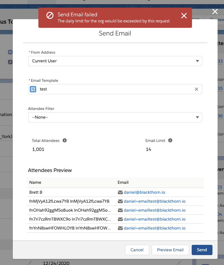
Task: Click envelope icon in fn7ri7czRmT8WXC9o row
Action: pos(120,219)
